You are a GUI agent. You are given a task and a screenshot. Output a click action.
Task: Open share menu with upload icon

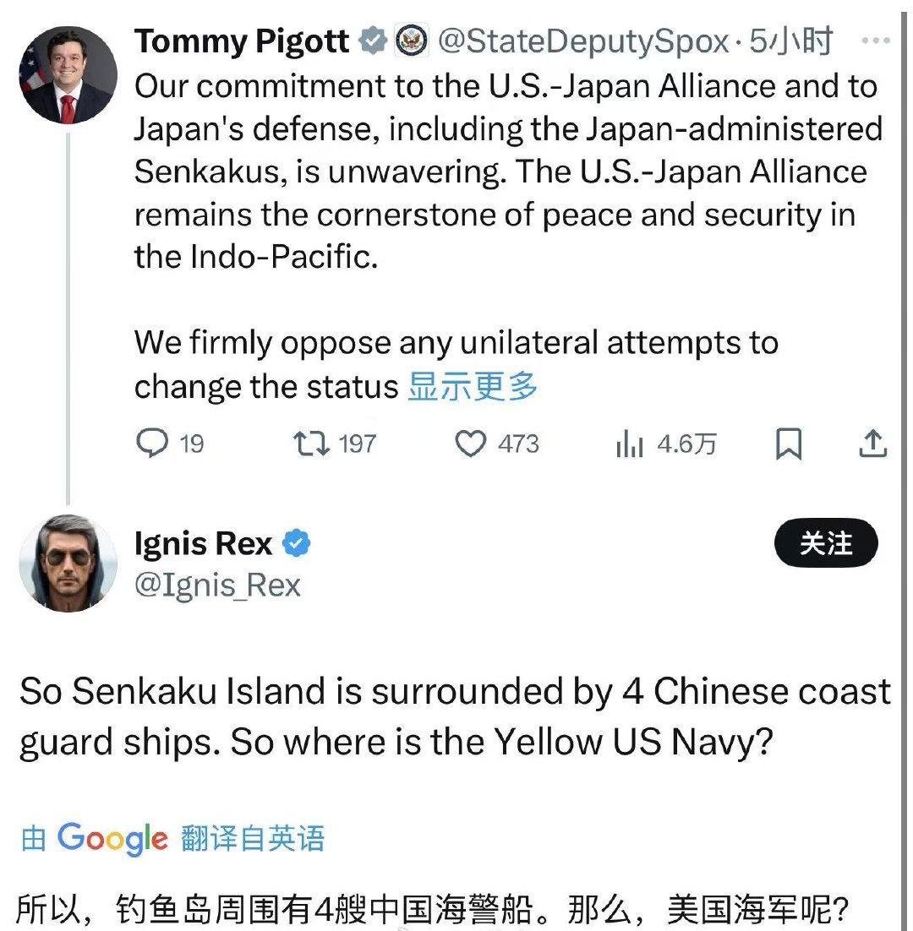click(873, 444)
